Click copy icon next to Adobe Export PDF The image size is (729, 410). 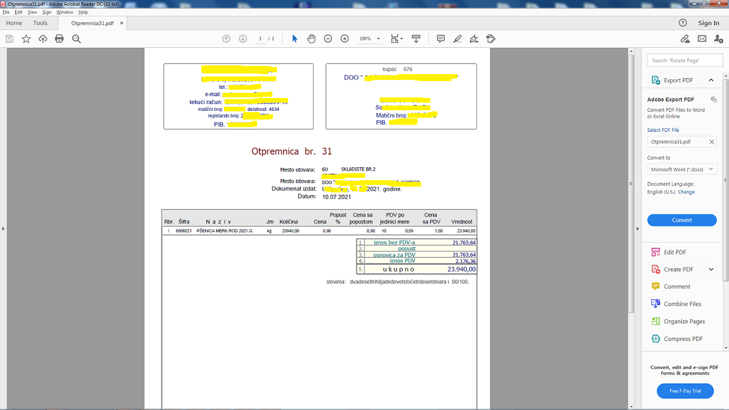pos(713,100)
